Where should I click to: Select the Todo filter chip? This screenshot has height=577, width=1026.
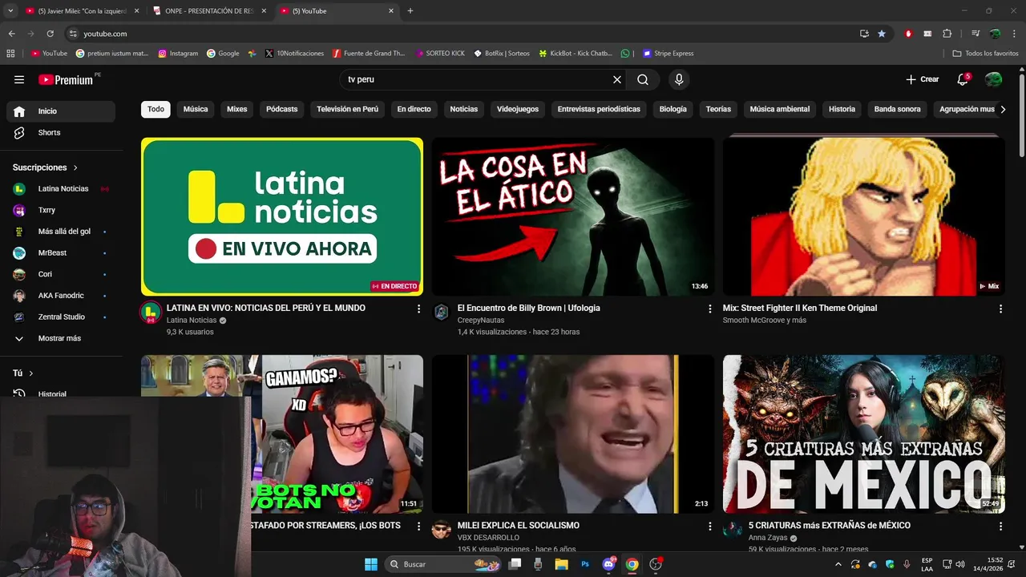156,109
